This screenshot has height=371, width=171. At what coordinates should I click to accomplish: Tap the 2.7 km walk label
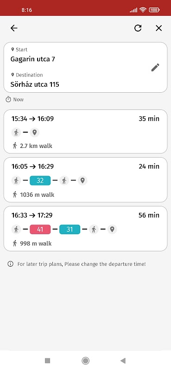pos(36,146)
